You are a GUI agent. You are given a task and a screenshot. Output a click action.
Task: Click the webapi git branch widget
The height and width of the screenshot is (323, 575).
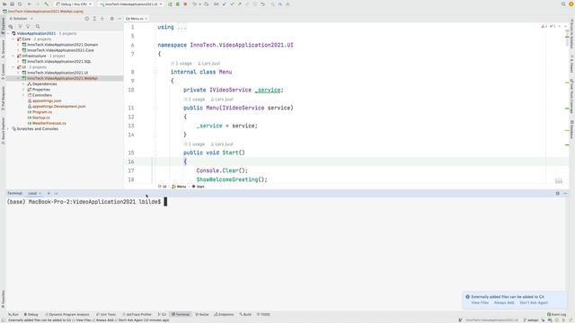tap(531, 320)
